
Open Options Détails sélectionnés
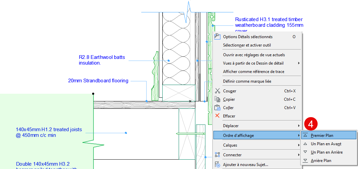(x=257, y=36)
